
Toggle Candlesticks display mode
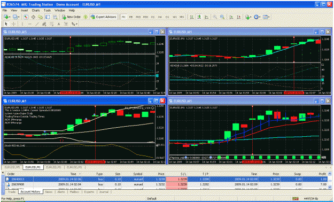tap(199, 17)
